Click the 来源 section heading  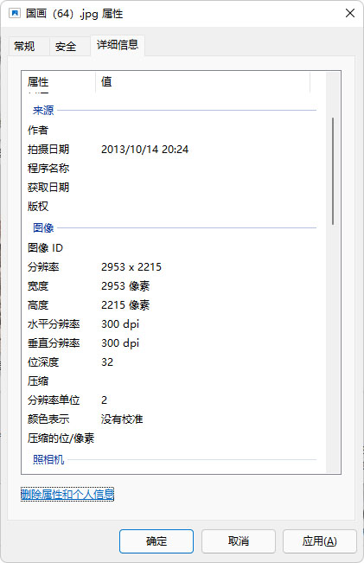pyautogui.click(x=43, y=110)
